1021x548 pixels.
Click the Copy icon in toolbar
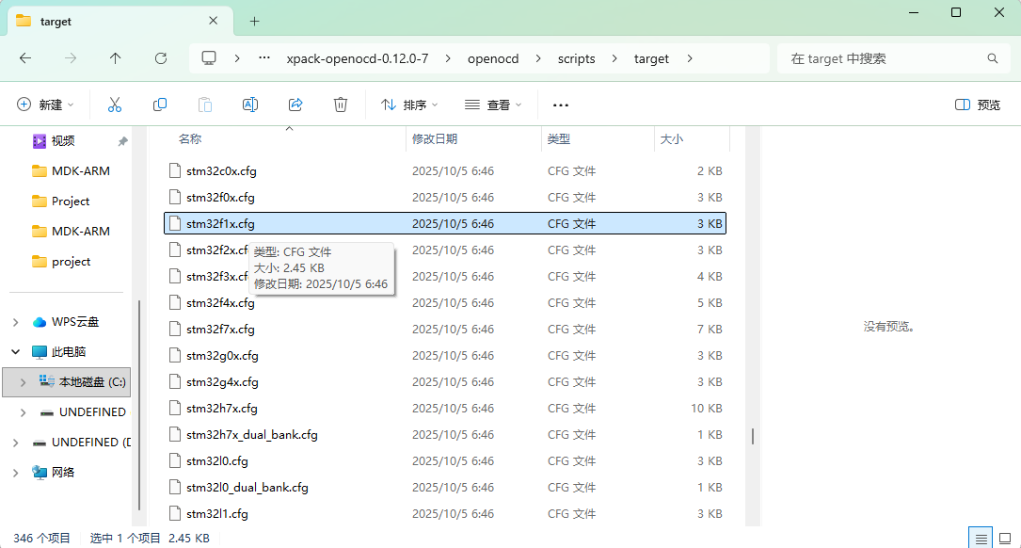point(160,105)
